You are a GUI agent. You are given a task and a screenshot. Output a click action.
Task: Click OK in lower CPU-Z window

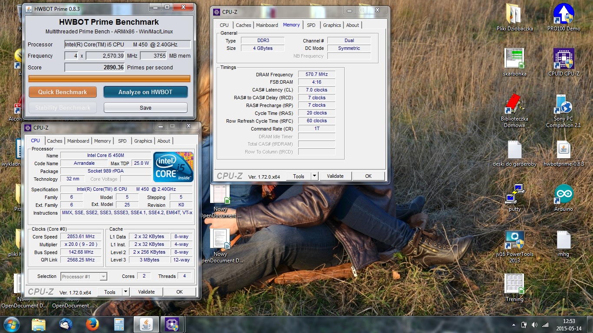179,292
